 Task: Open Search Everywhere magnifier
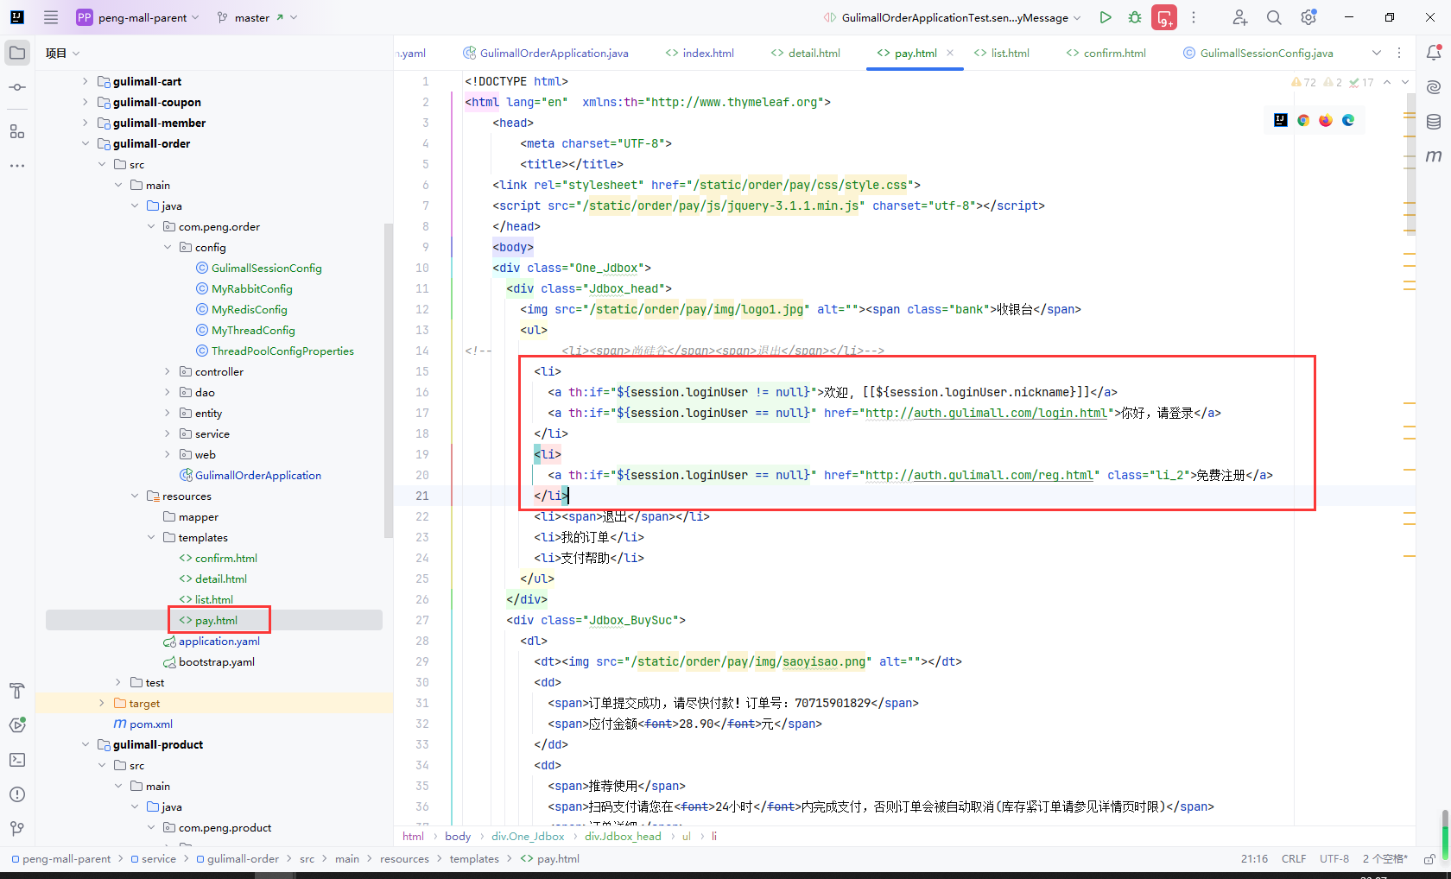pos(1274,17)
